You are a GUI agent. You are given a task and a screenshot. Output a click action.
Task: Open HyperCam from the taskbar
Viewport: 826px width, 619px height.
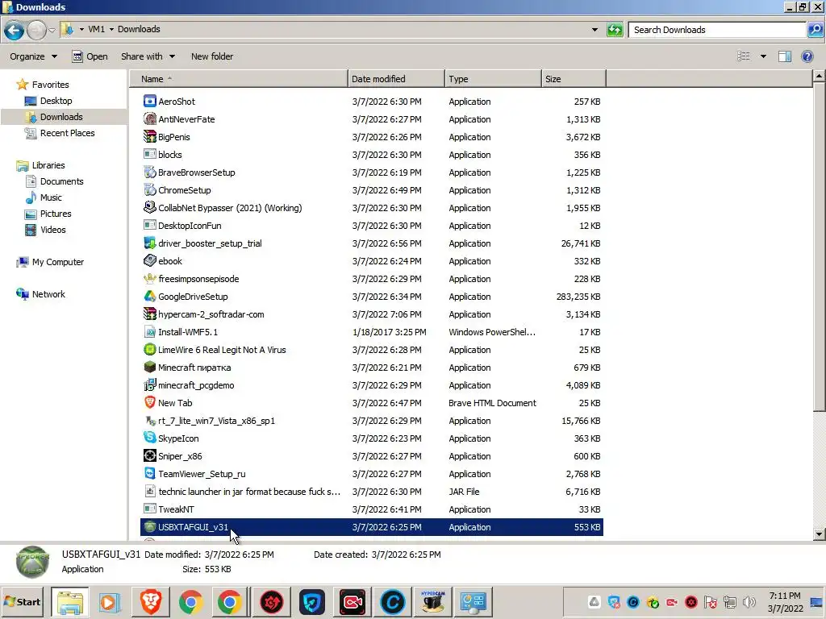coord(432,601)
